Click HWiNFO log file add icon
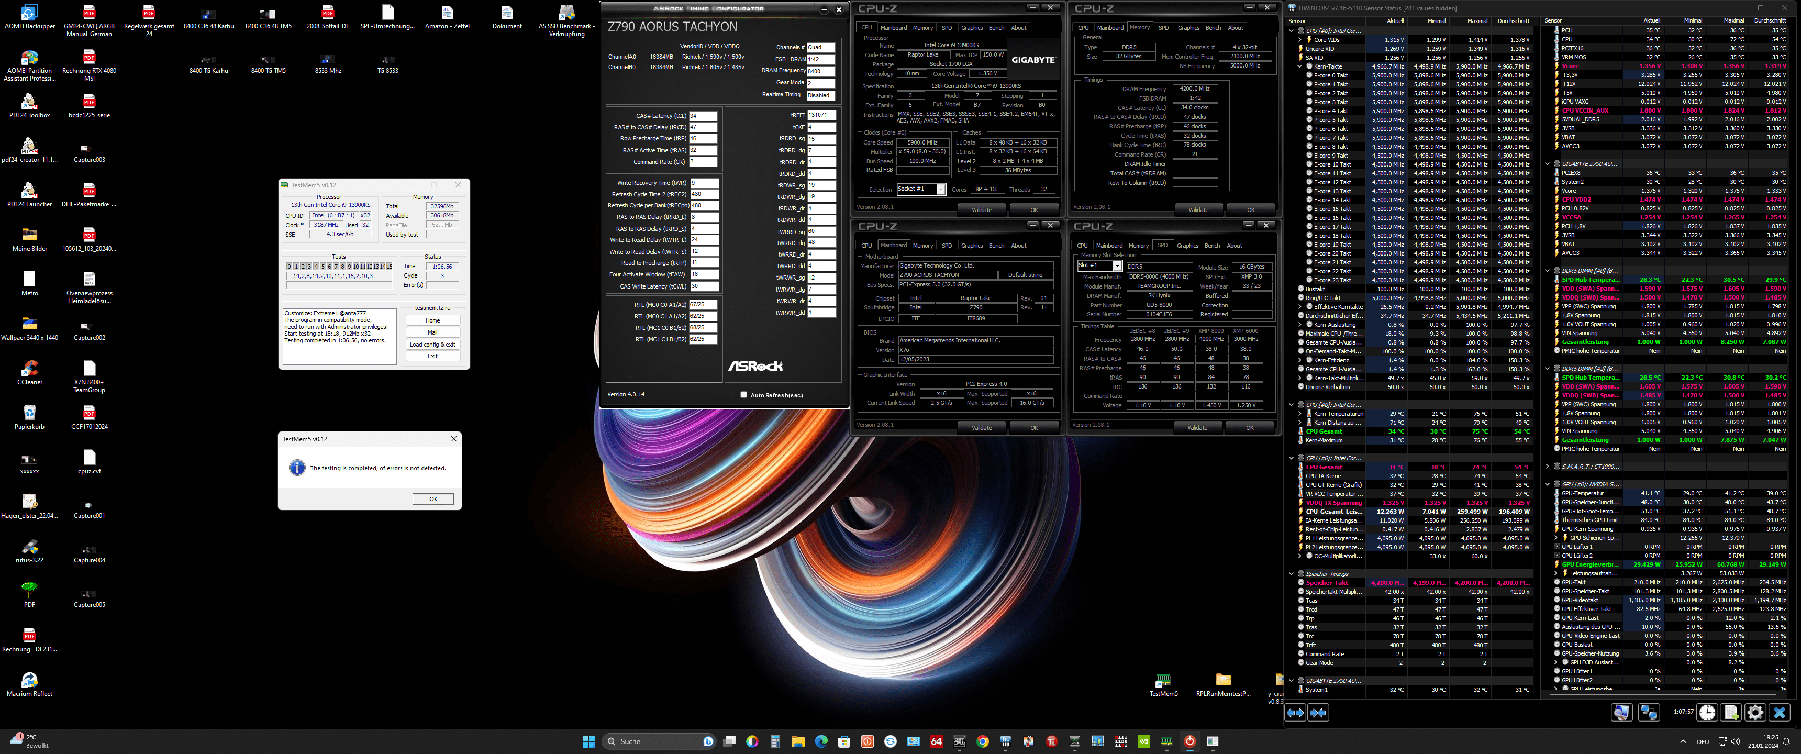 (1731, 713)
